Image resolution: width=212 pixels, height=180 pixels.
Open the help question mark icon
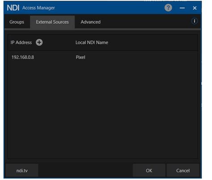168,8
